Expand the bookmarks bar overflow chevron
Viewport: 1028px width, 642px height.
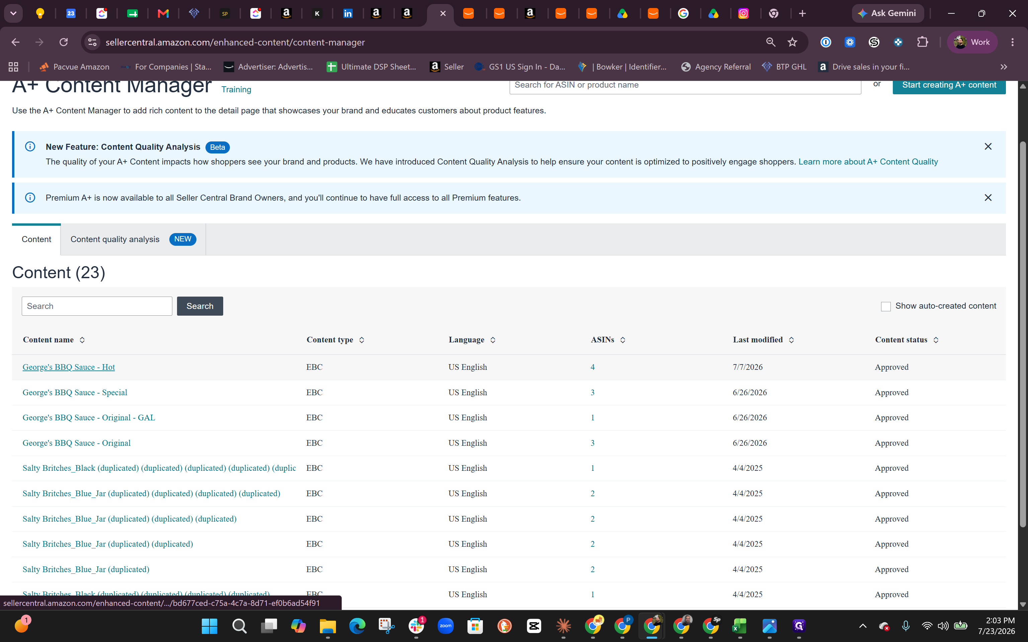(x=1004, y=67)
